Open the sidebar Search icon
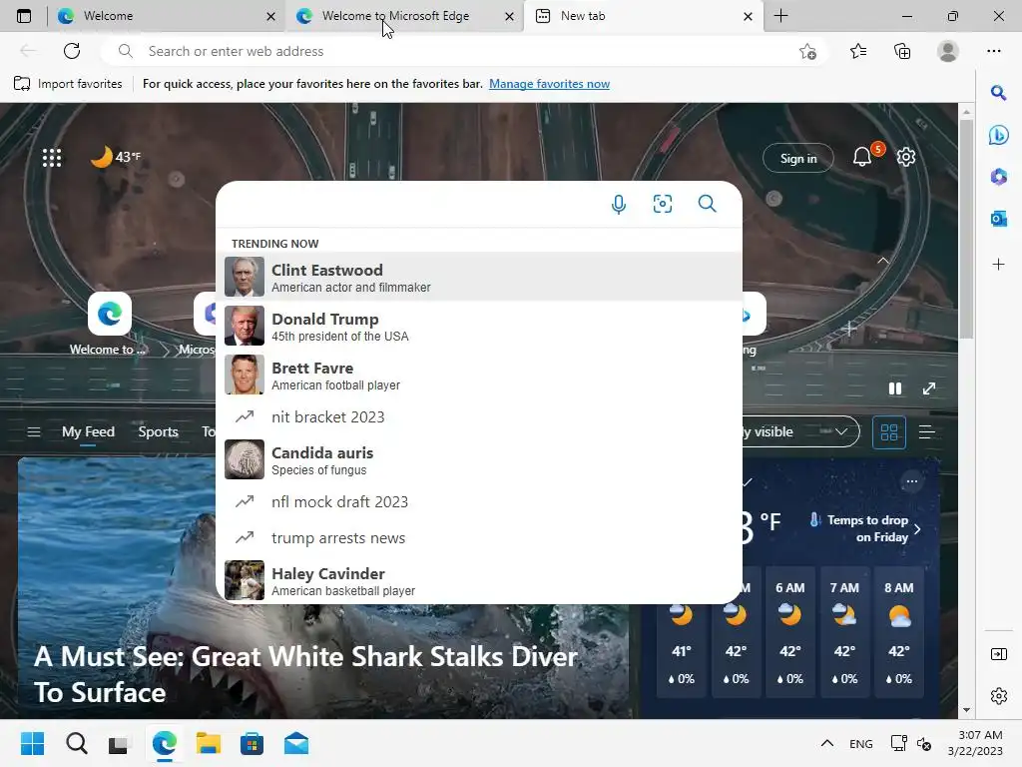 pyautogui.click(x=998, y=93)
